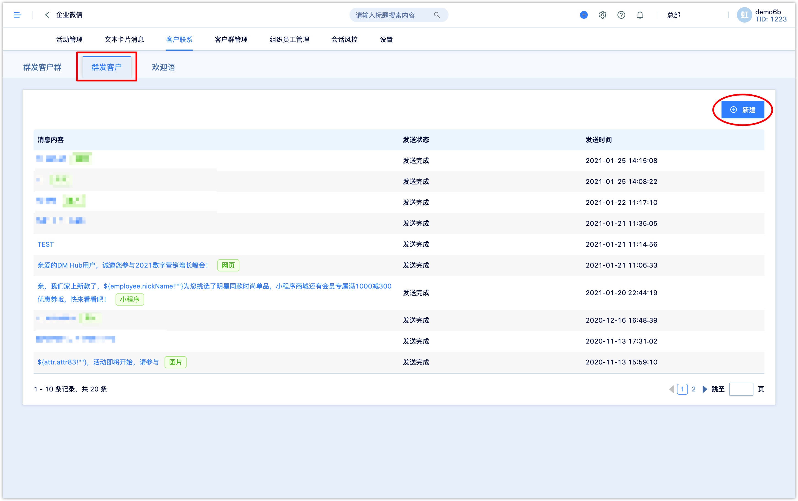Click send time 2021-01-21 11:14:56
Screen dimensions: 798x501
click(x=622, y=244)
